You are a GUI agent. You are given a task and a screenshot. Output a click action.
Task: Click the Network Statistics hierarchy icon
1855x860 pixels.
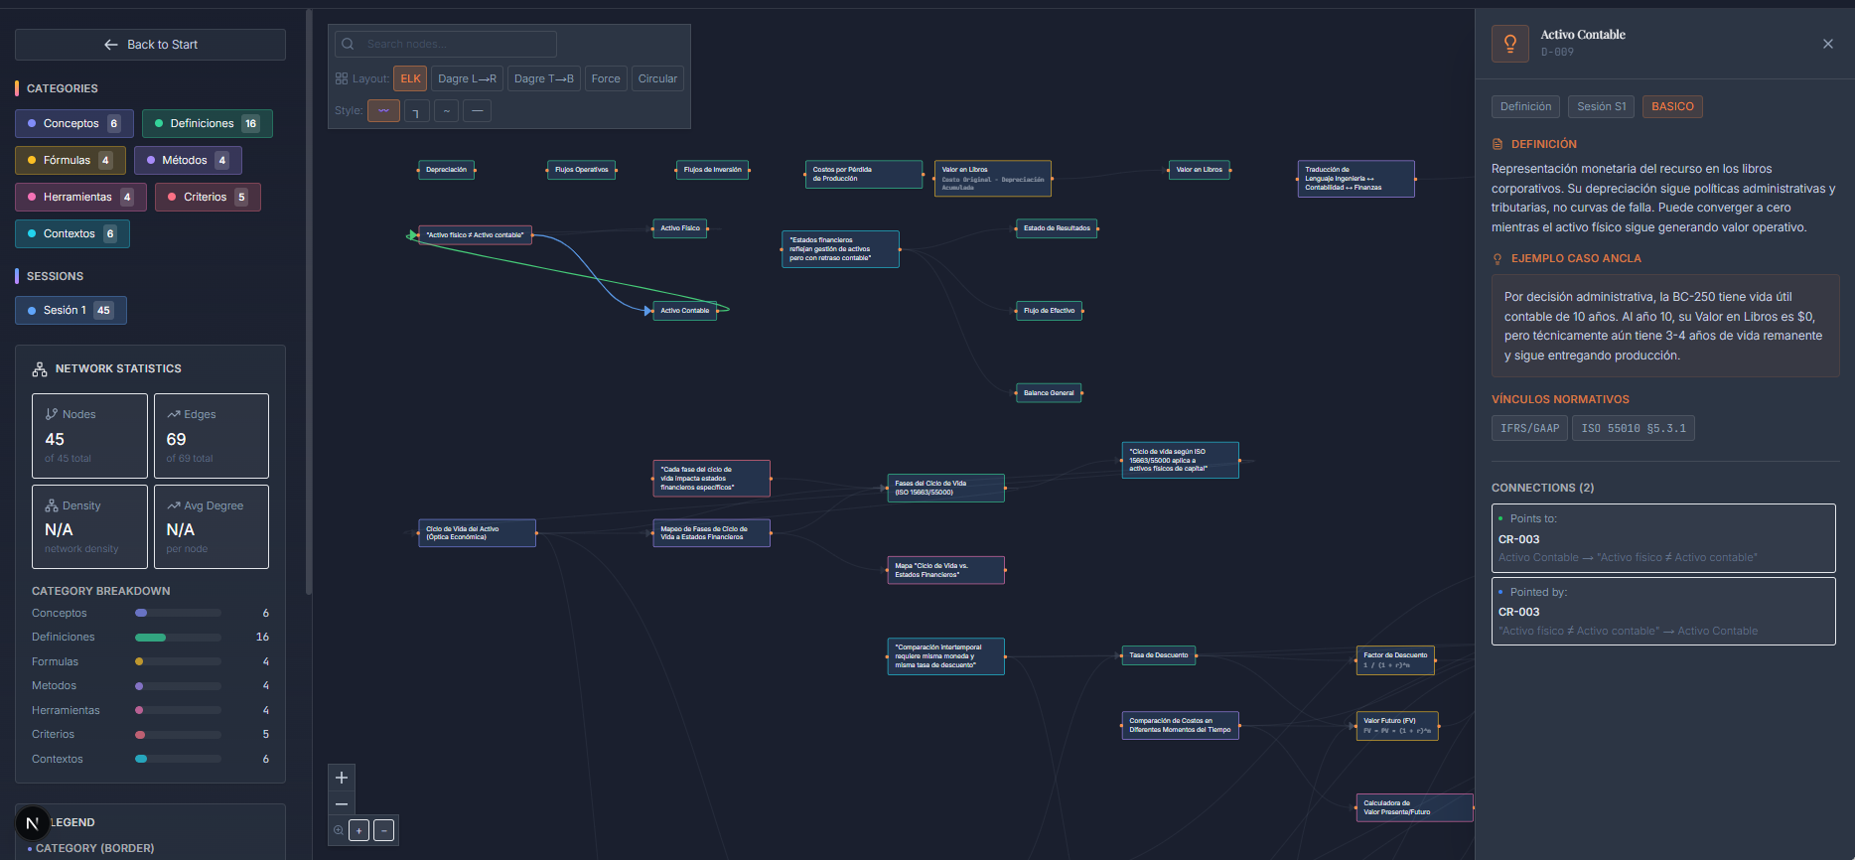[x=40, y=368]
